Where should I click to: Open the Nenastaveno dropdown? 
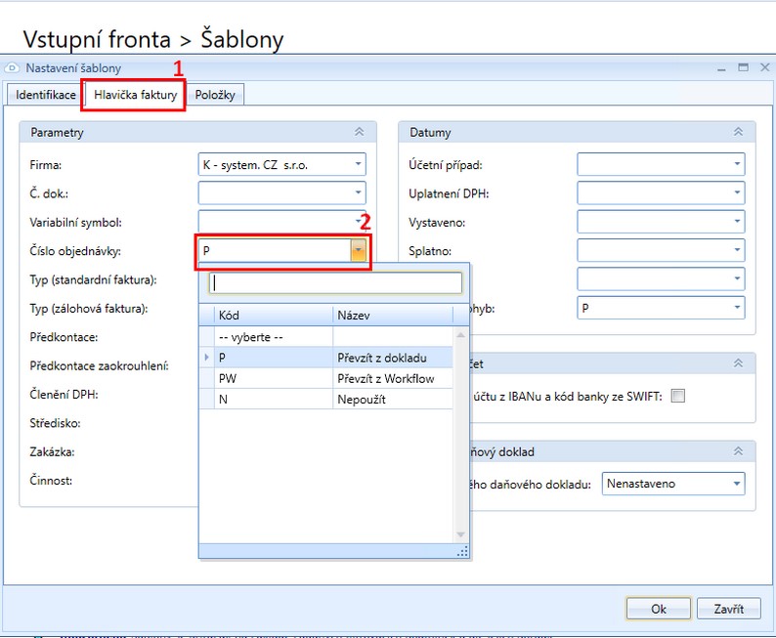(x=737, y=483)
